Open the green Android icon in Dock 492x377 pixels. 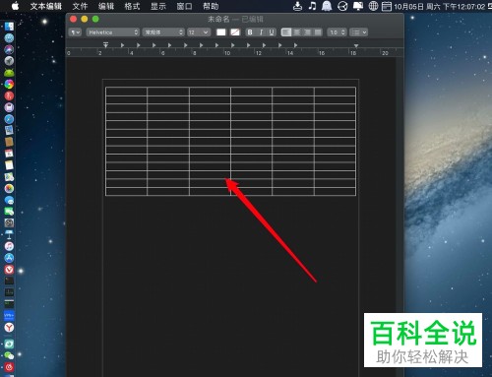pyautogui.click(x=9, y=73)
